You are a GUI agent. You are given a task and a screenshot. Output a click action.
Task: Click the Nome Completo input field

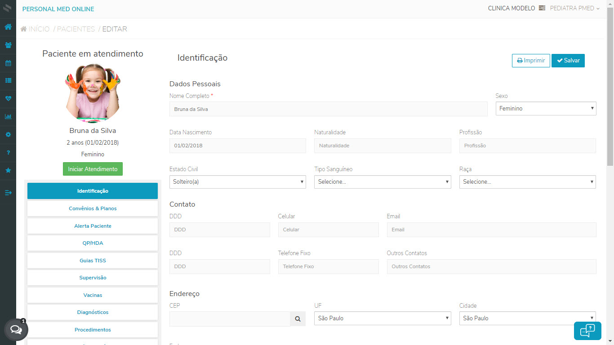pyautogui.click(x=328, y=109)
